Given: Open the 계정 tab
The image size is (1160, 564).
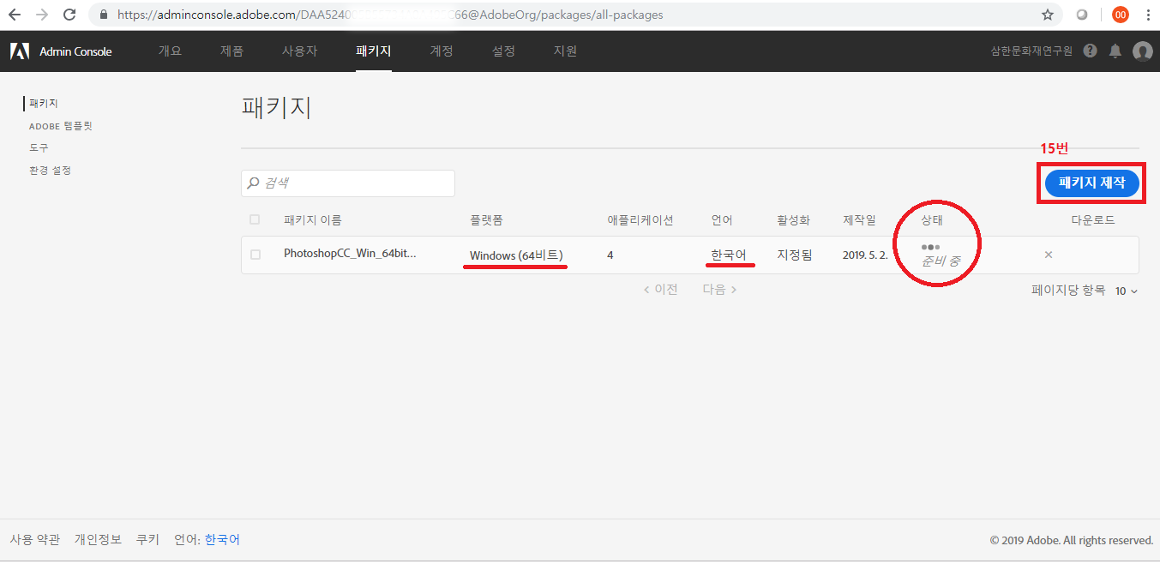Looking at the screenshot, I should tap(442, 51).
